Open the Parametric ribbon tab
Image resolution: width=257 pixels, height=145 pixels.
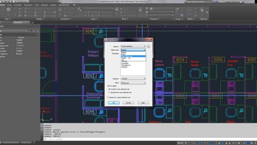point(28,5)
